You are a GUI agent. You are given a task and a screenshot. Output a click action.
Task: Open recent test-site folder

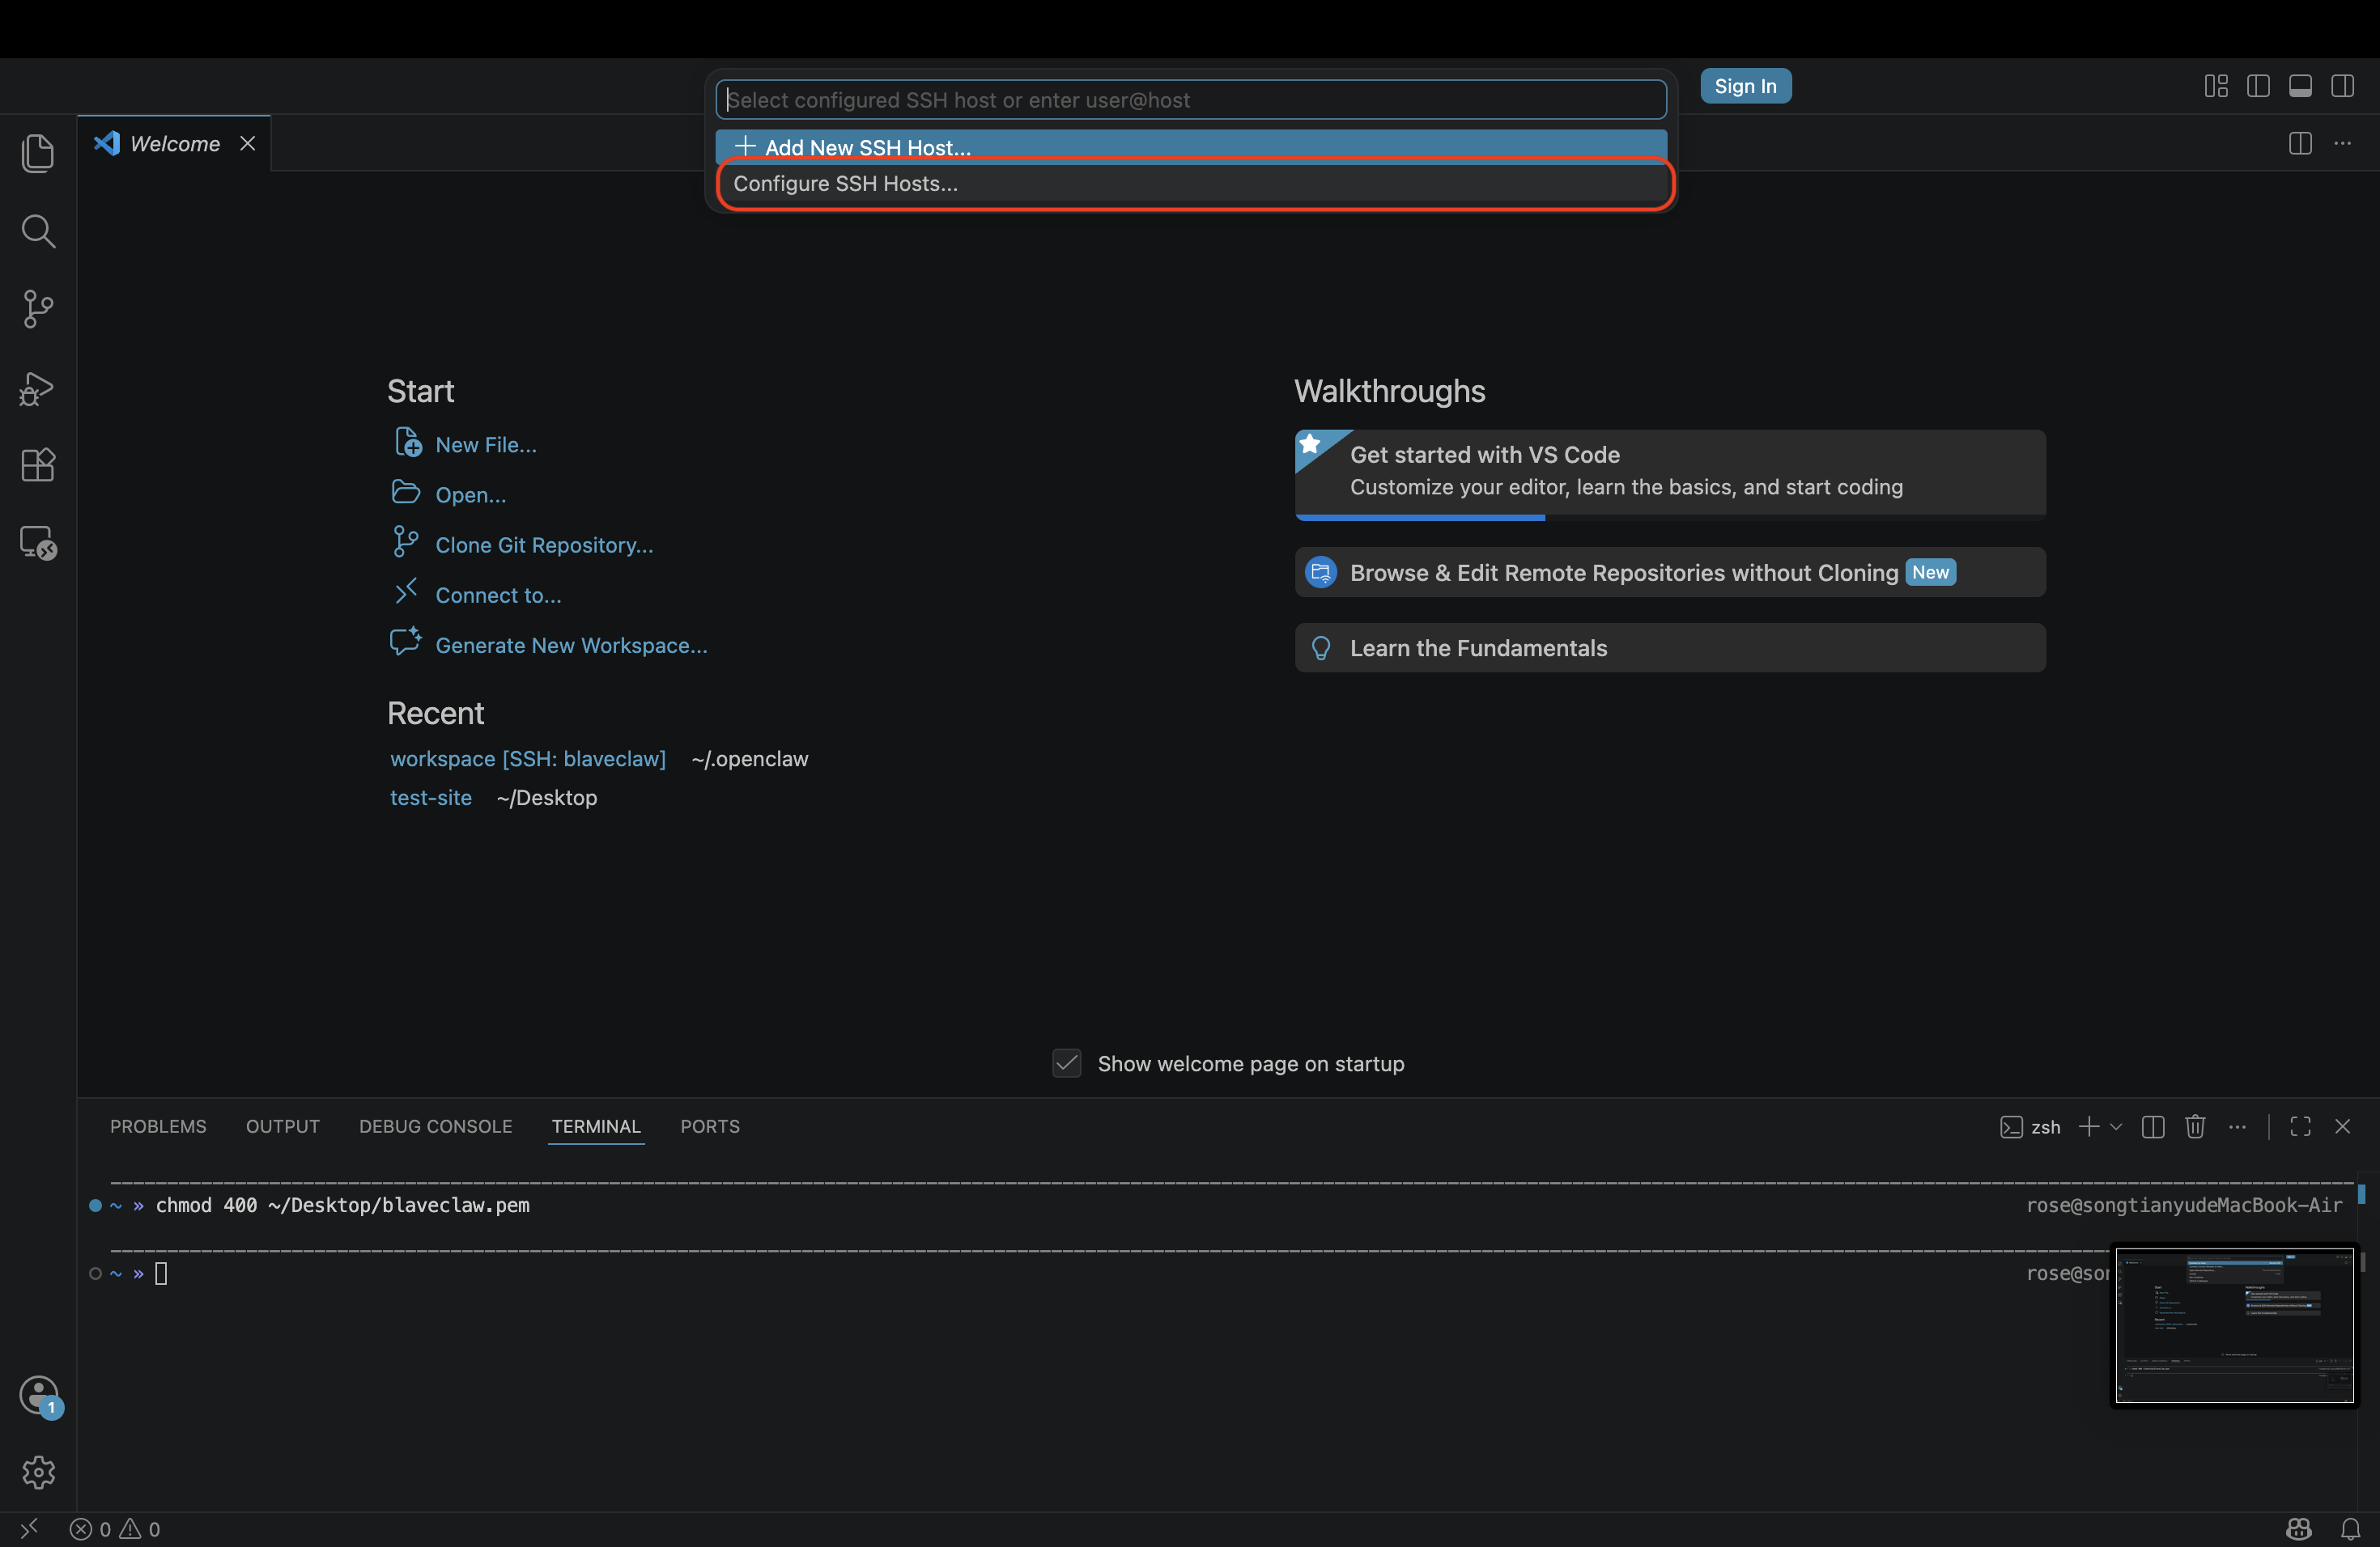coord(430,798)
